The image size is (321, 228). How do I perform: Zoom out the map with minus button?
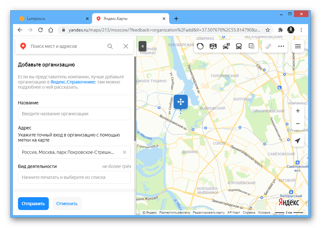(298, 124)
